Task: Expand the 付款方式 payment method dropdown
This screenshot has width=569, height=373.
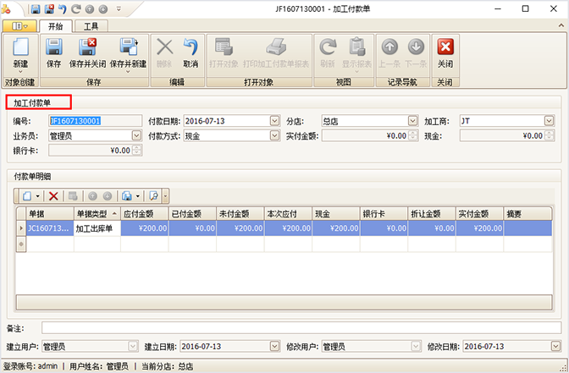Action: (x=274, y=135)
